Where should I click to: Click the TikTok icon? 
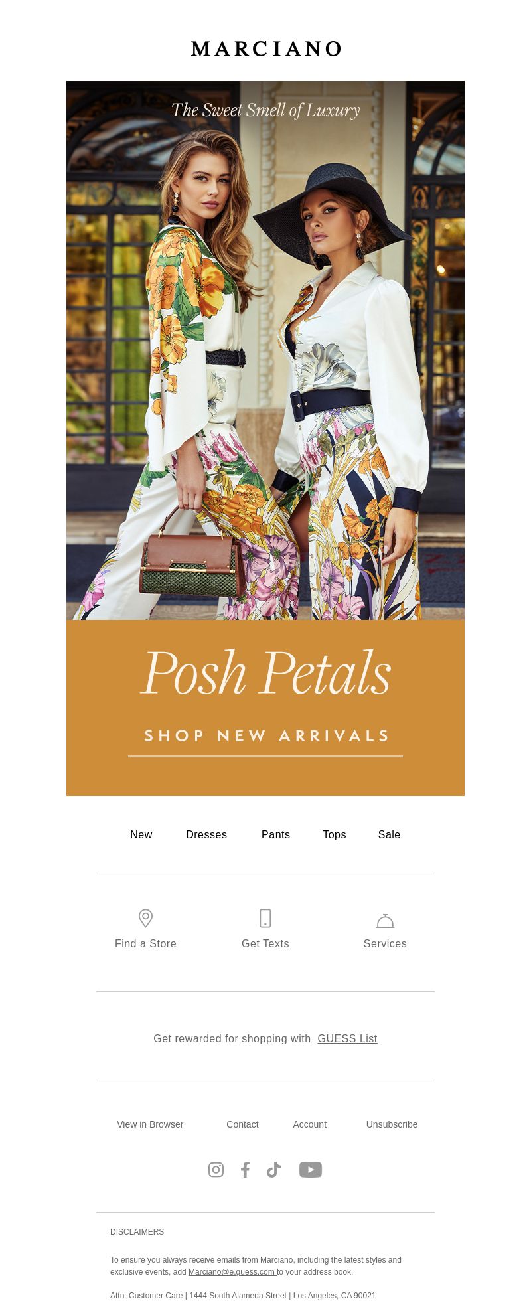(273, 1170)
